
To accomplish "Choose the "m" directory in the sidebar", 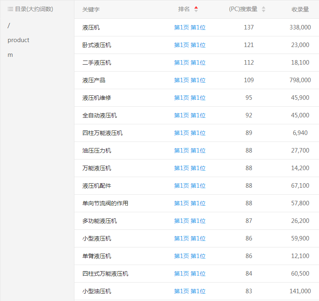I will pyautogui.click(x=10, y=55).
